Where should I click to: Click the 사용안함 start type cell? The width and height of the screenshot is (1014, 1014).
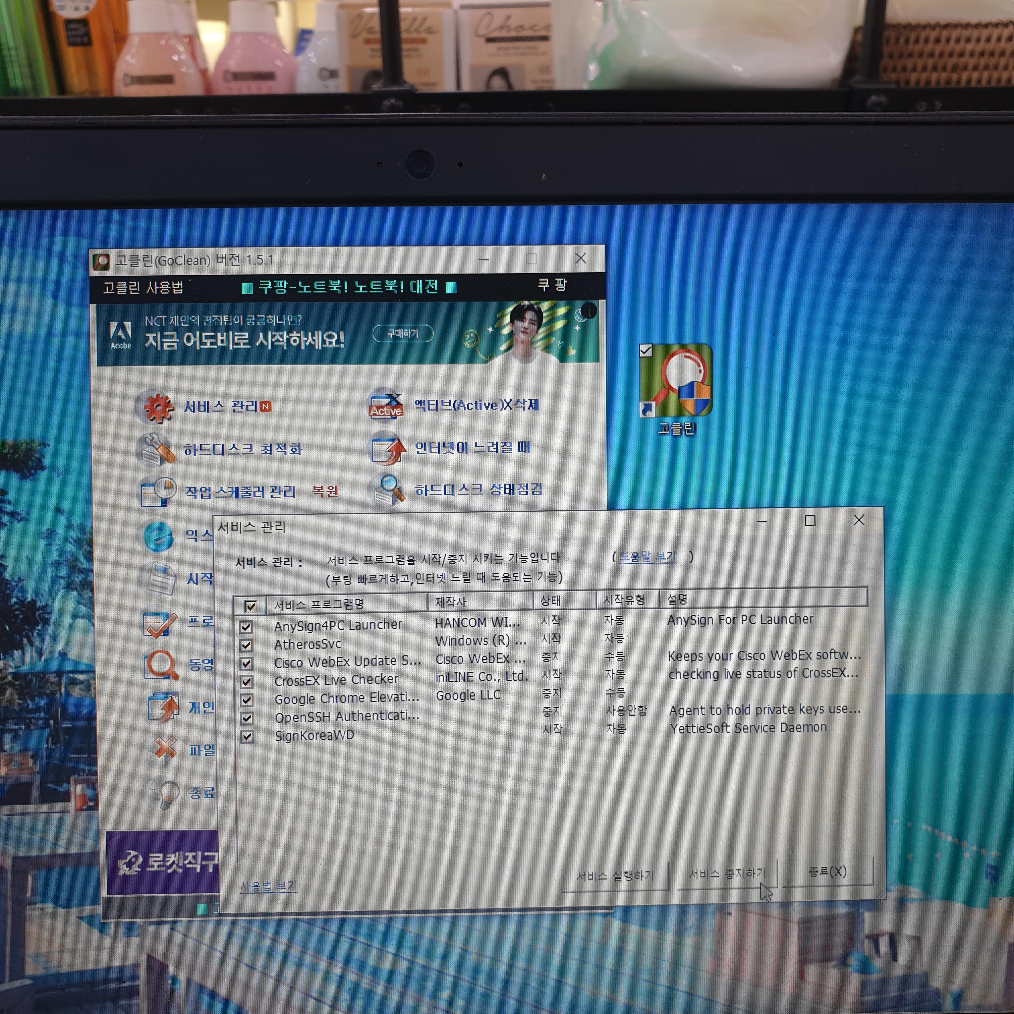point(627,711)
